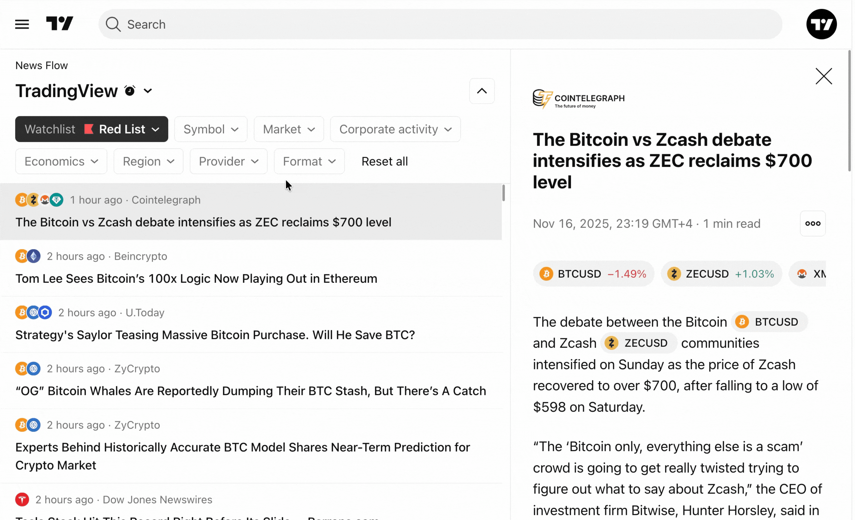Viewport: 855px width, 520px height.
Task: Expand the Symbol filter dropdown
Action: [211, 129]
